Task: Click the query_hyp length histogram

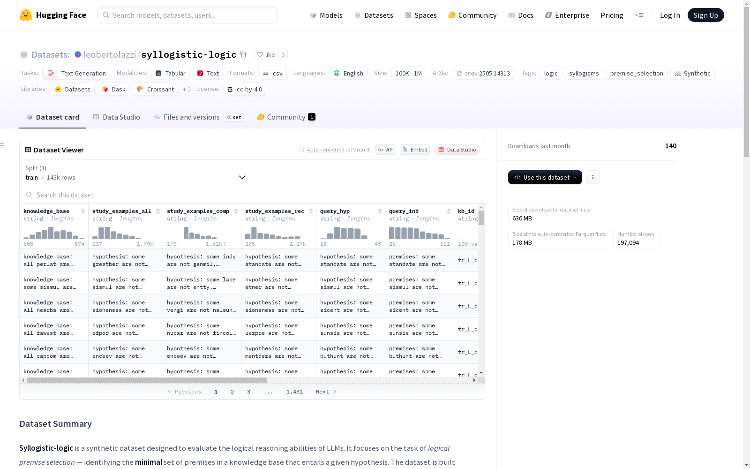Action: pyautogui.click(x=351, y=233)
